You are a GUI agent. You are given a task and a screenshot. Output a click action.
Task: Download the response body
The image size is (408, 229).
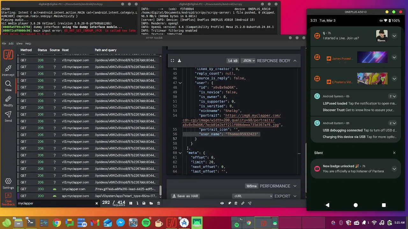click(x=179, y=60)
